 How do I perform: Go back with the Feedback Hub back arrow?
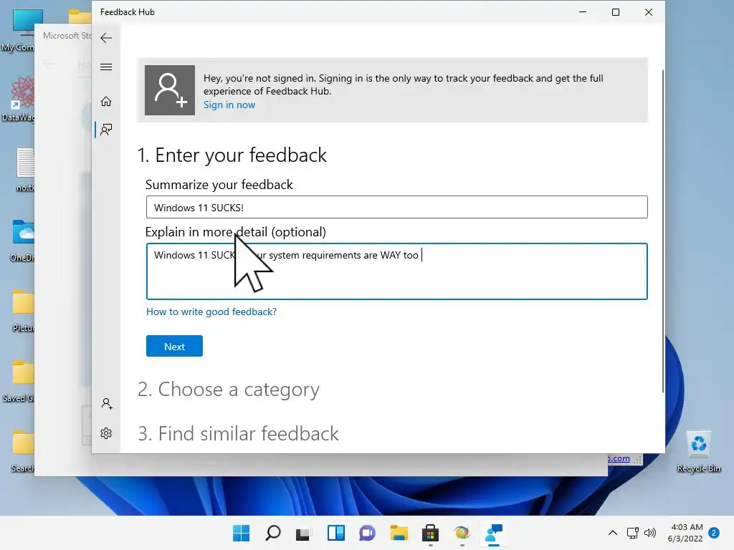[106, 38]
